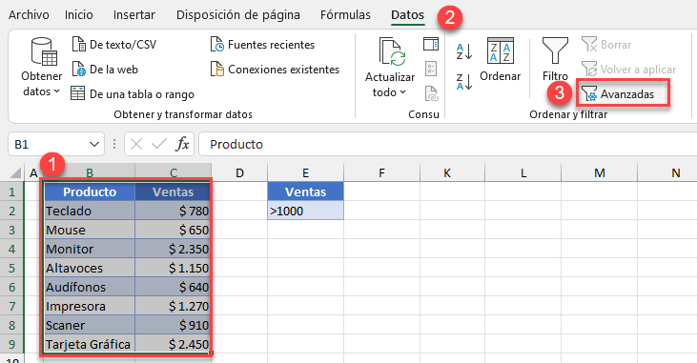The width and height of the screenshot is (697, 363).
Task: Open Fuentes recientes
Action: click(262, 45)
